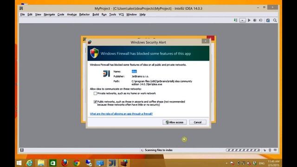Screen dimensions: 297x167
Task: Close the Windows Security Alert dialog
Action: (206, 41)
